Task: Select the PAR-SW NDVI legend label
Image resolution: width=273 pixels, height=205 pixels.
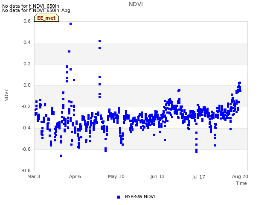Action: (140, 196)
